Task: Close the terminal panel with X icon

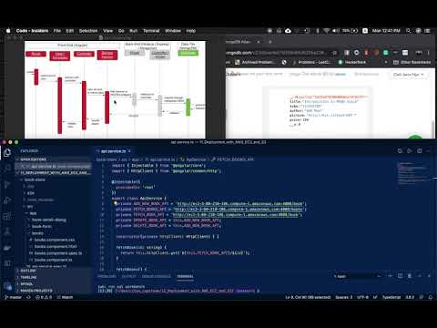Action: coord(429,276)
